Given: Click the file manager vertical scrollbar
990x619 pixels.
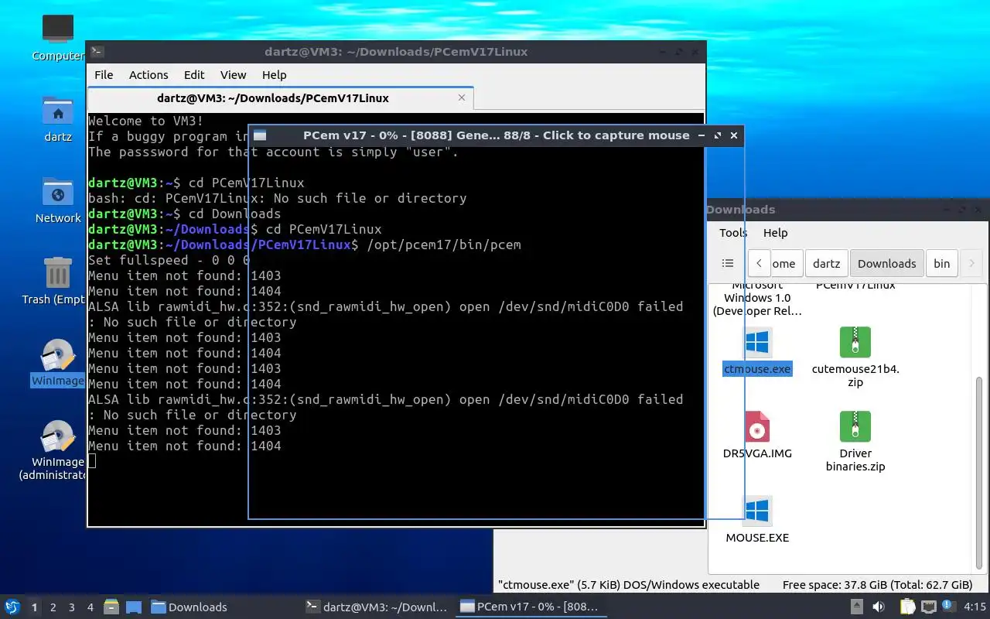Looking at the screenshot, I should click(x=979, y=472).
